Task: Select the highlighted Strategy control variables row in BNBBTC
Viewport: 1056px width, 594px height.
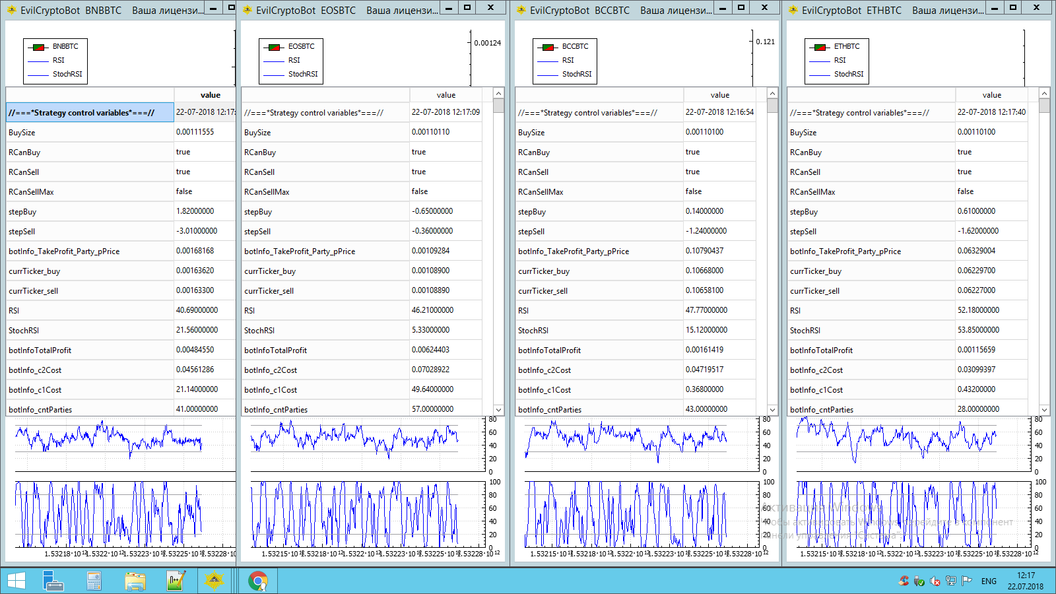Action: [90, 112]
